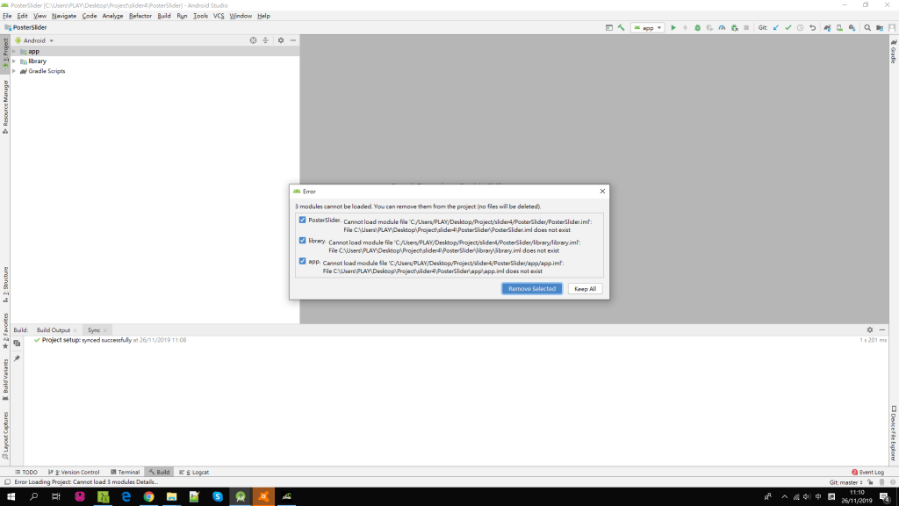The image size is (899, 506).
Task: Uncheck the library module checkbox
Action: click(x=302, y=241)
